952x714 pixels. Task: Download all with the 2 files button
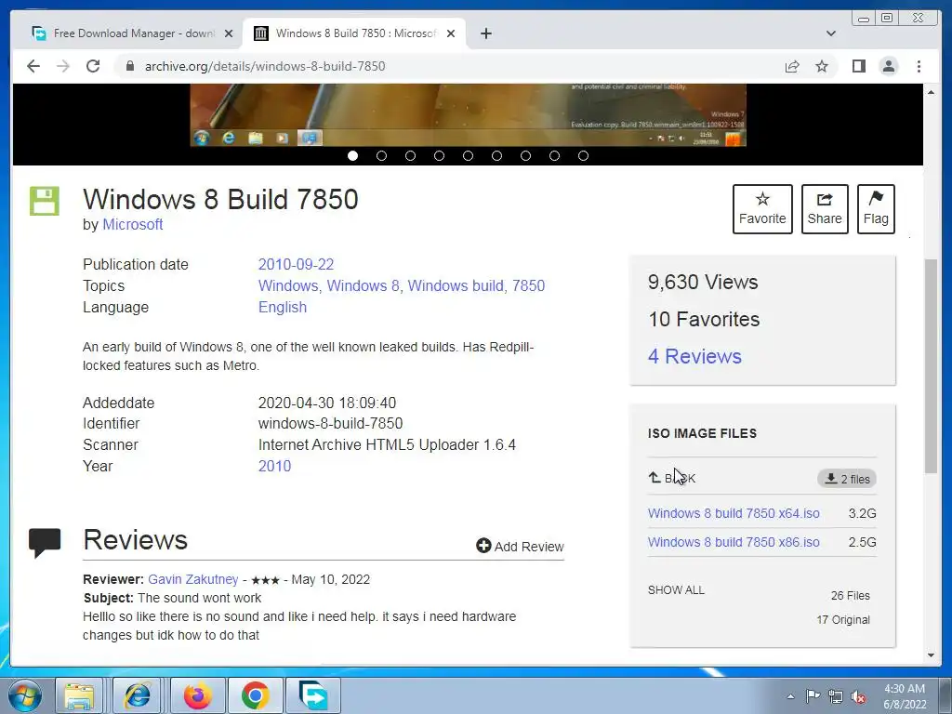[x=846, y=479]
